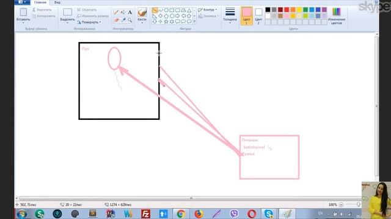Pick the red color swatch
The width and height of the screenshot is (391, 219).
[x=287, y=10]
